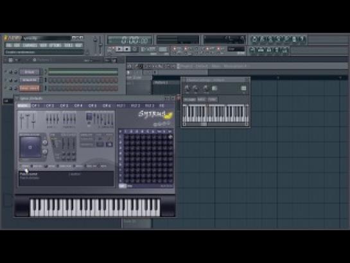The image size is (350, 263).
Task: Toggle mute LED of the orange channel
Action: pos(6,88)
